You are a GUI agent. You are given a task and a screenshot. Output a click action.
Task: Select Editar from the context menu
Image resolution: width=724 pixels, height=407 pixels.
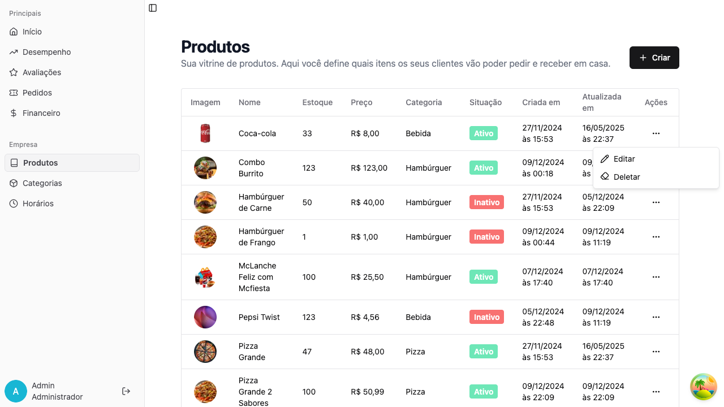coord(624,159)
